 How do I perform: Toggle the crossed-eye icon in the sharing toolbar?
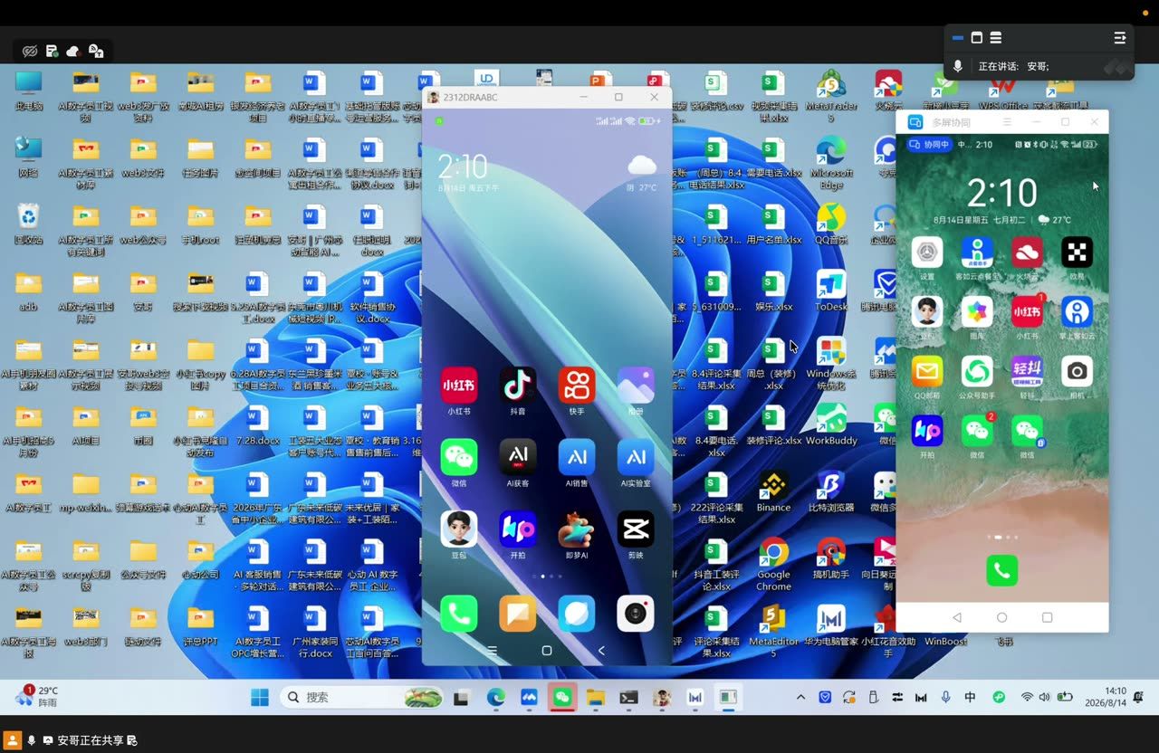(x=30, y=51)
